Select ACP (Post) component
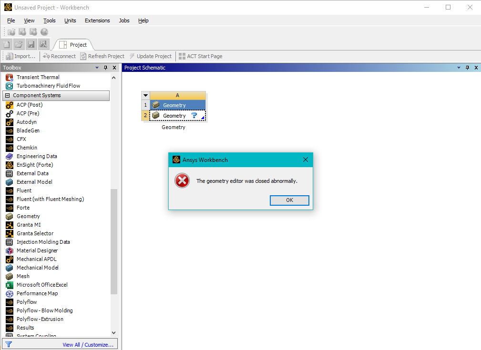The height and width of the screenshot is (350, 481). click(30, 105)
